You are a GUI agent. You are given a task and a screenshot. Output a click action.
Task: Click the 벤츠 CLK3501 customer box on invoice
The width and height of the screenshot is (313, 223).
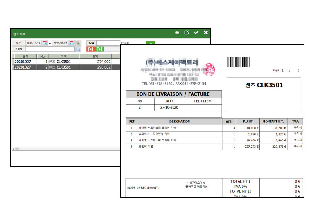point(264,94)
